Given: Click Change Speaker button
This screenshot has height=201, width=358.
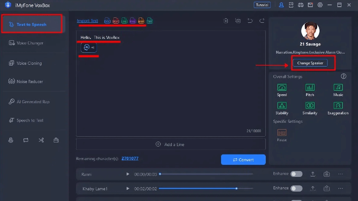Looking at the screenshot, I should click(x=310, y=63).
